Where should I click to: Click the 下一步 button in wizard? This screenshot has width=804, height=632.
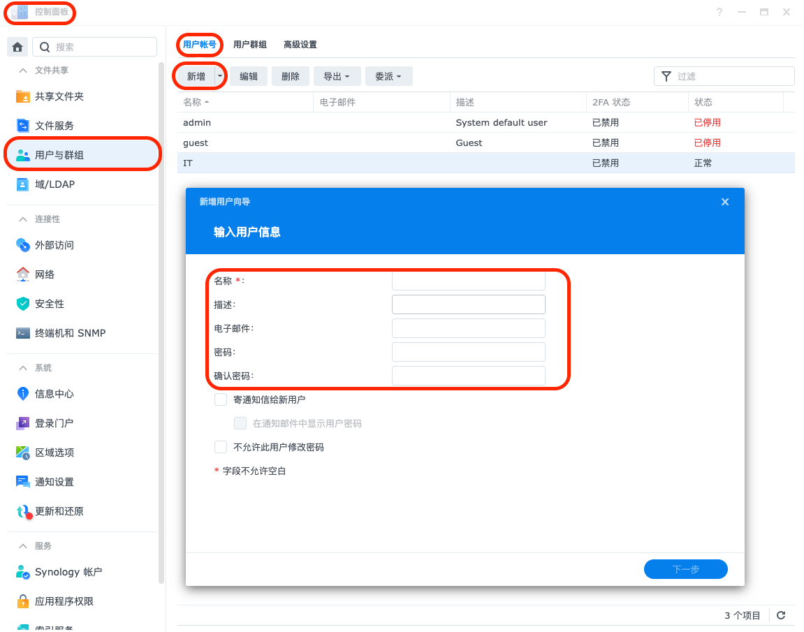(x=685, y=569)
